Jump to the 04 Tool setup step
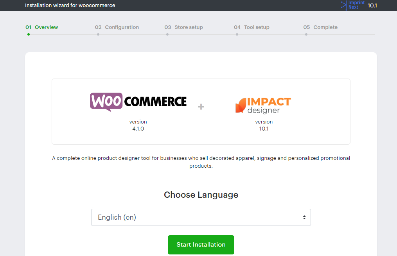 click(252, 27)
